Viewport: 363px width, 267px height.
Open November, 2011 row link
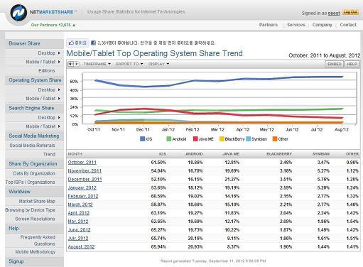[x=85, y=171]
